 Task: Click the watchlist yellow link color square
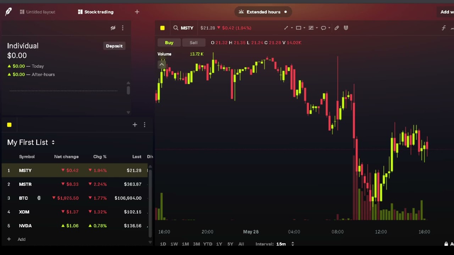click(x=9, y=125)
